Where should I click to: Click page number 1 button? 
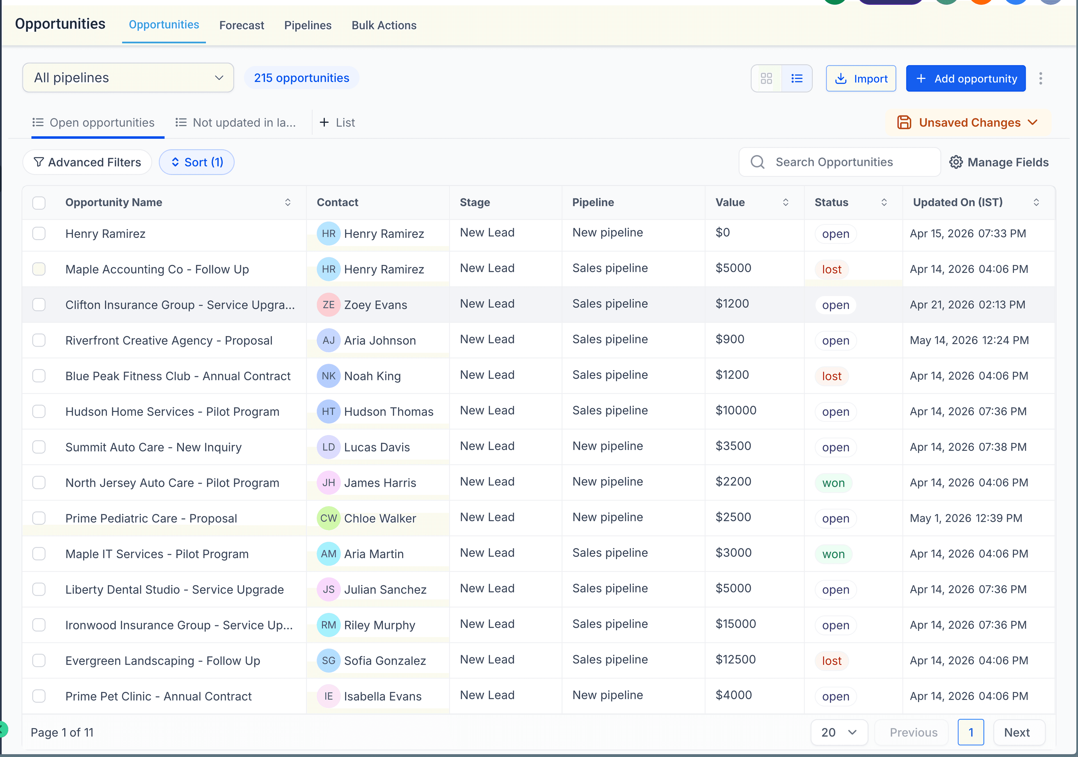(x=971, y=733)
